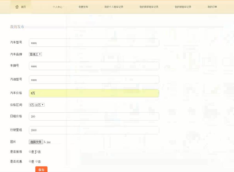Select 是 for 是否推荐
The width and height of the screenshot is (234, 172).
[30, 151]
